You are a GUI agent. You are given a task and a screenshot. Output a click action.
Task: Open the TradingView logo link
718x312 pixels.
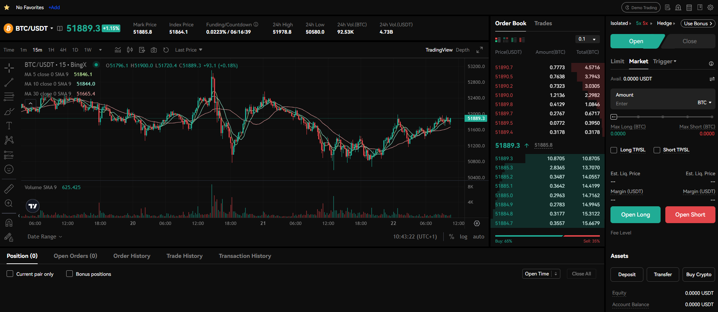33,206
